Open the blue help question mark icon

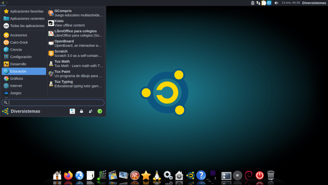coord(201,176)
